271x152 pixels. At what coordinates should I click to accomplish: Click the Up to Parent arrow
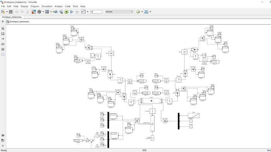tap(27, 12)
